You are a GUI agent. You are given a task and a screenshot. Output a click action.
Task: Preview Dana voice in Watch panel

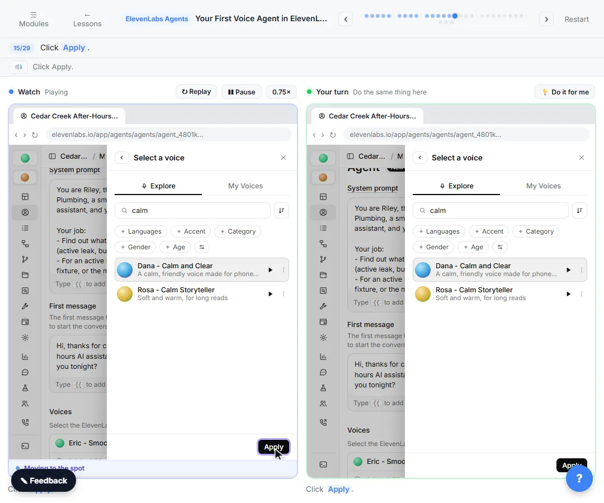(x=271, y=270)
